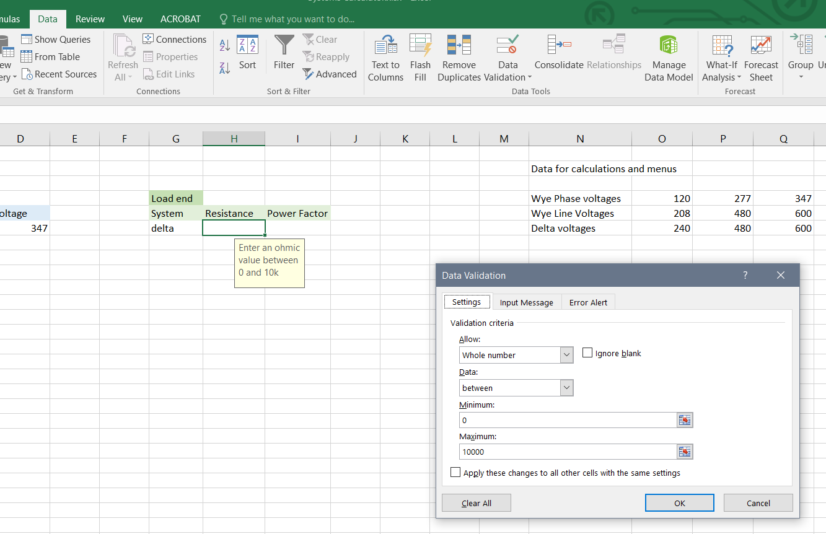The image size is (826, 534).
Task: Open the Sort dialog button
Action: (x=247, y=53)
